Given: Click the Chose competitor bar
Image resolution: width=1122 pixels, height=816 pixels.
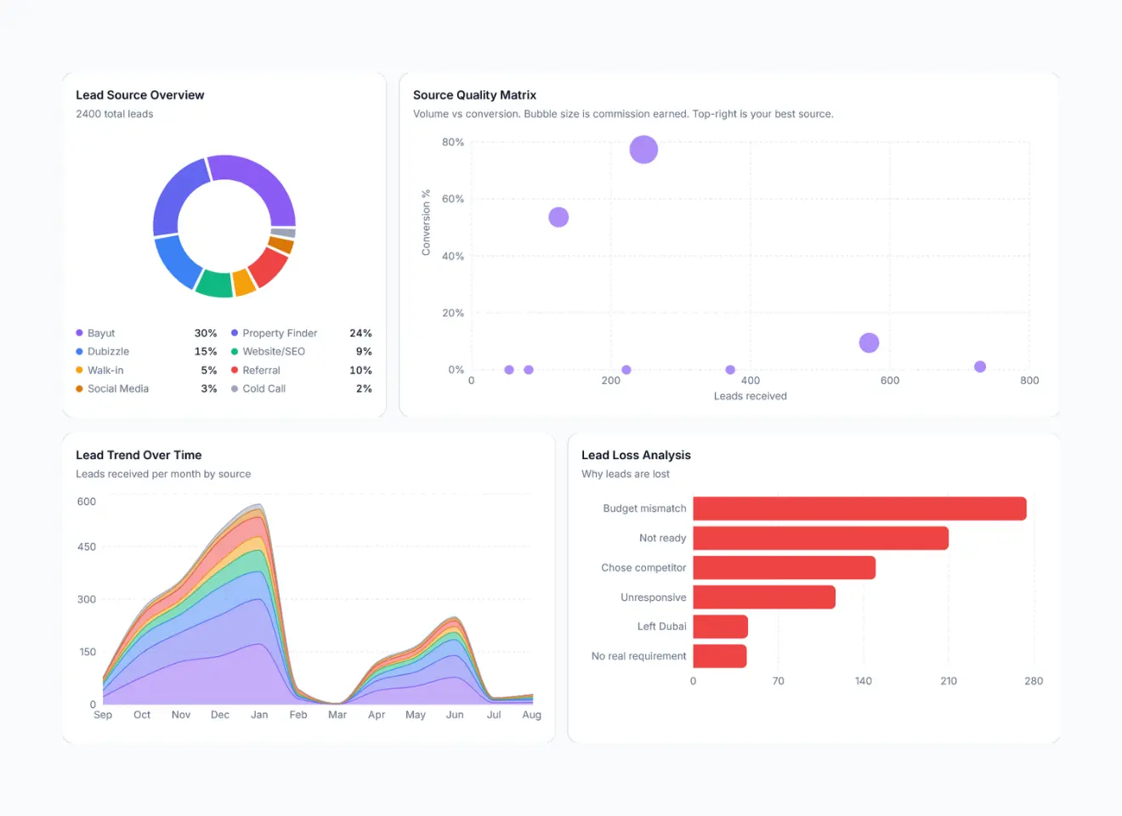Looking at the screenshot, I should click(784, 568).
